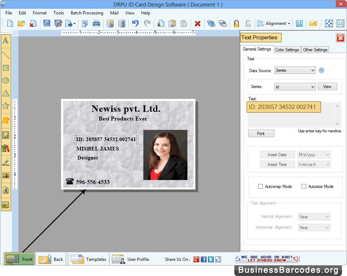Switch to the Back card side
Image resolution: width=347 pixels, height=276 pixels.
pos(51,259)
